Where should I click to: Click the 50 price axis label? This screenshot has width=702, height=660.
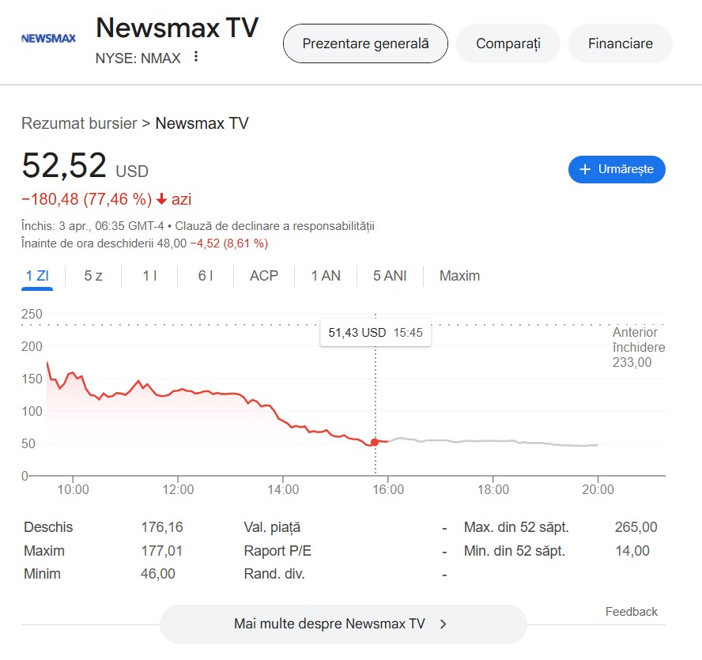(28, 443)
